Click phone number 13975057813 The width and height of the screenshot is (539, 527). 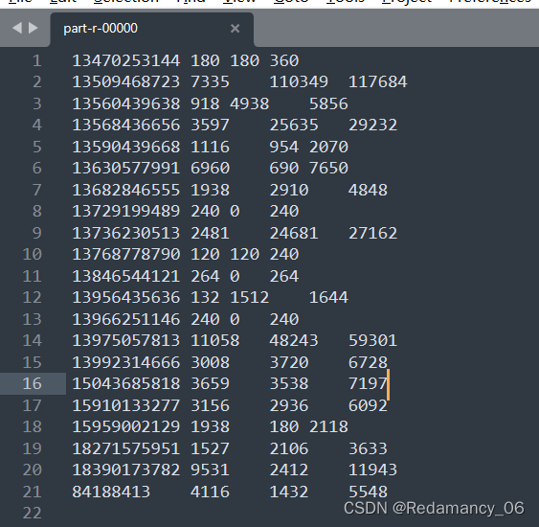coord(125,340)
